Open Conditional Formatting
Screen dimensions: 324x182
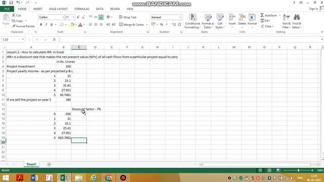point(192,21)
